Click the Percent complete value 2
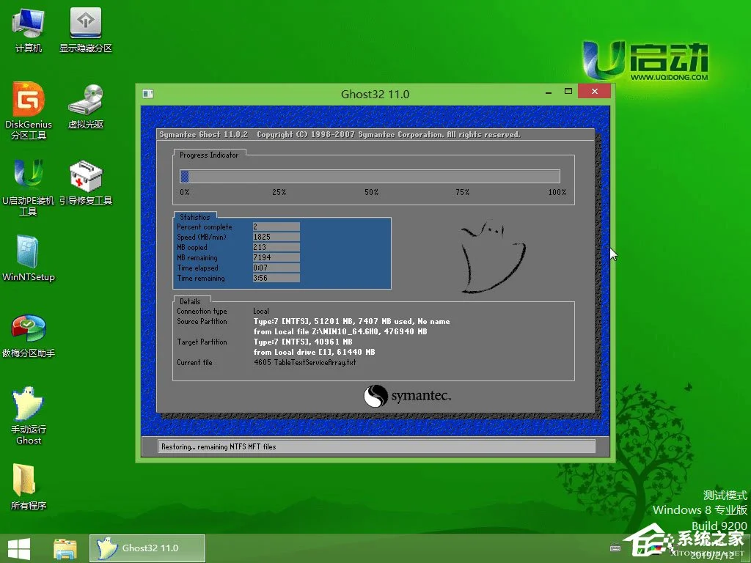This screenshot has height=563, width=751. pos(276,227)
